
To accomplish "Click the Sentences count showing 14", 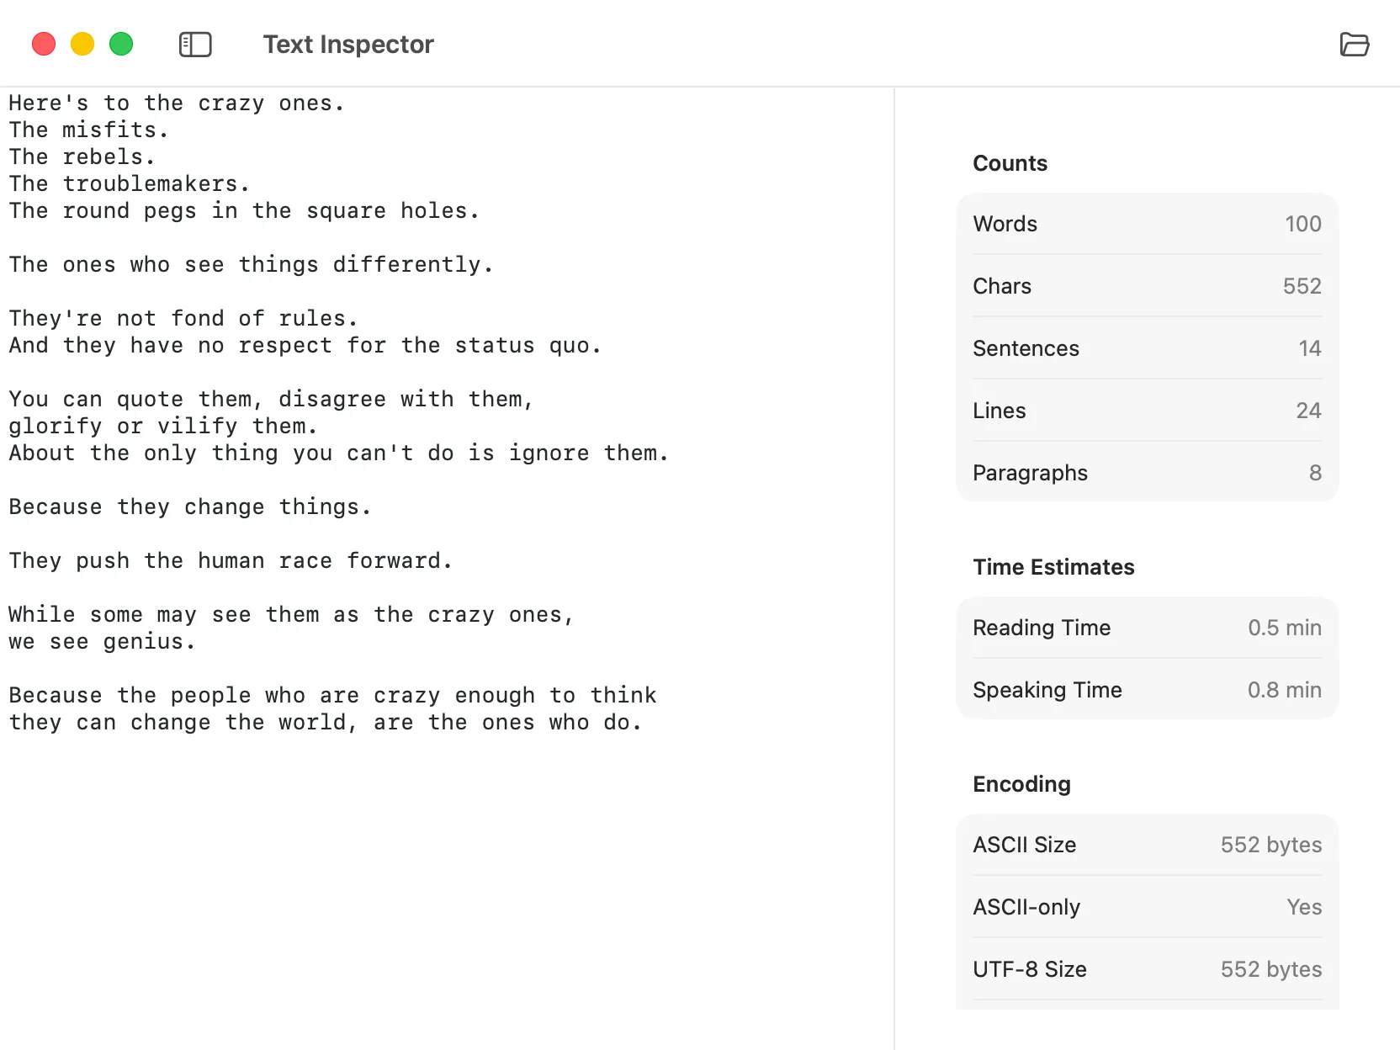I will (x=1146, y=348).
